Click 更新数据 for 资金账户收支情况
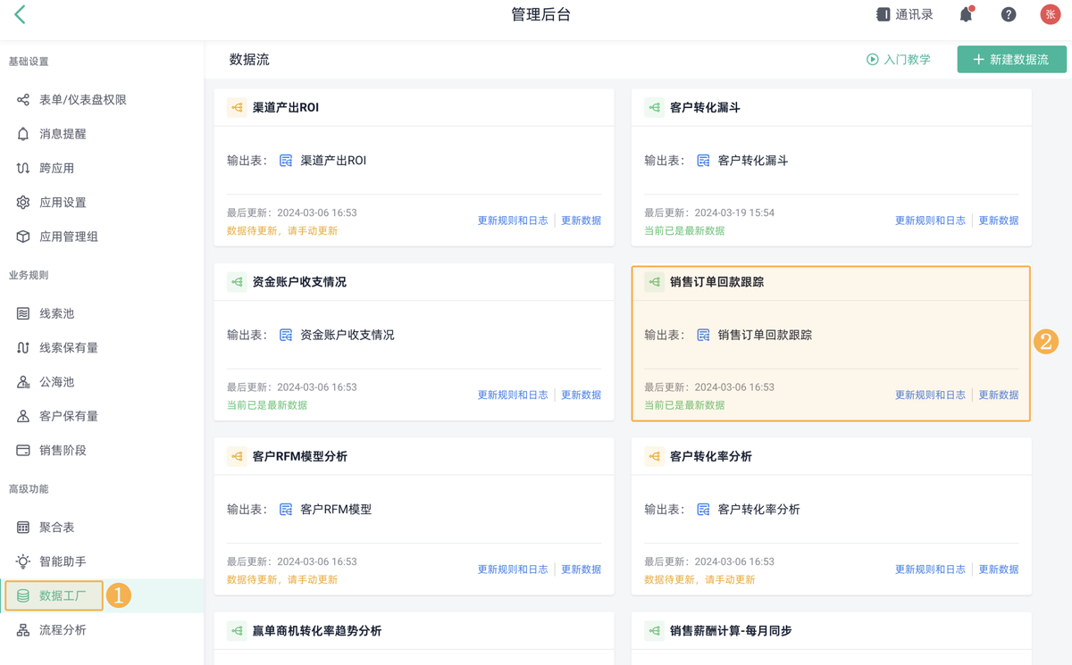 (581, 395)
